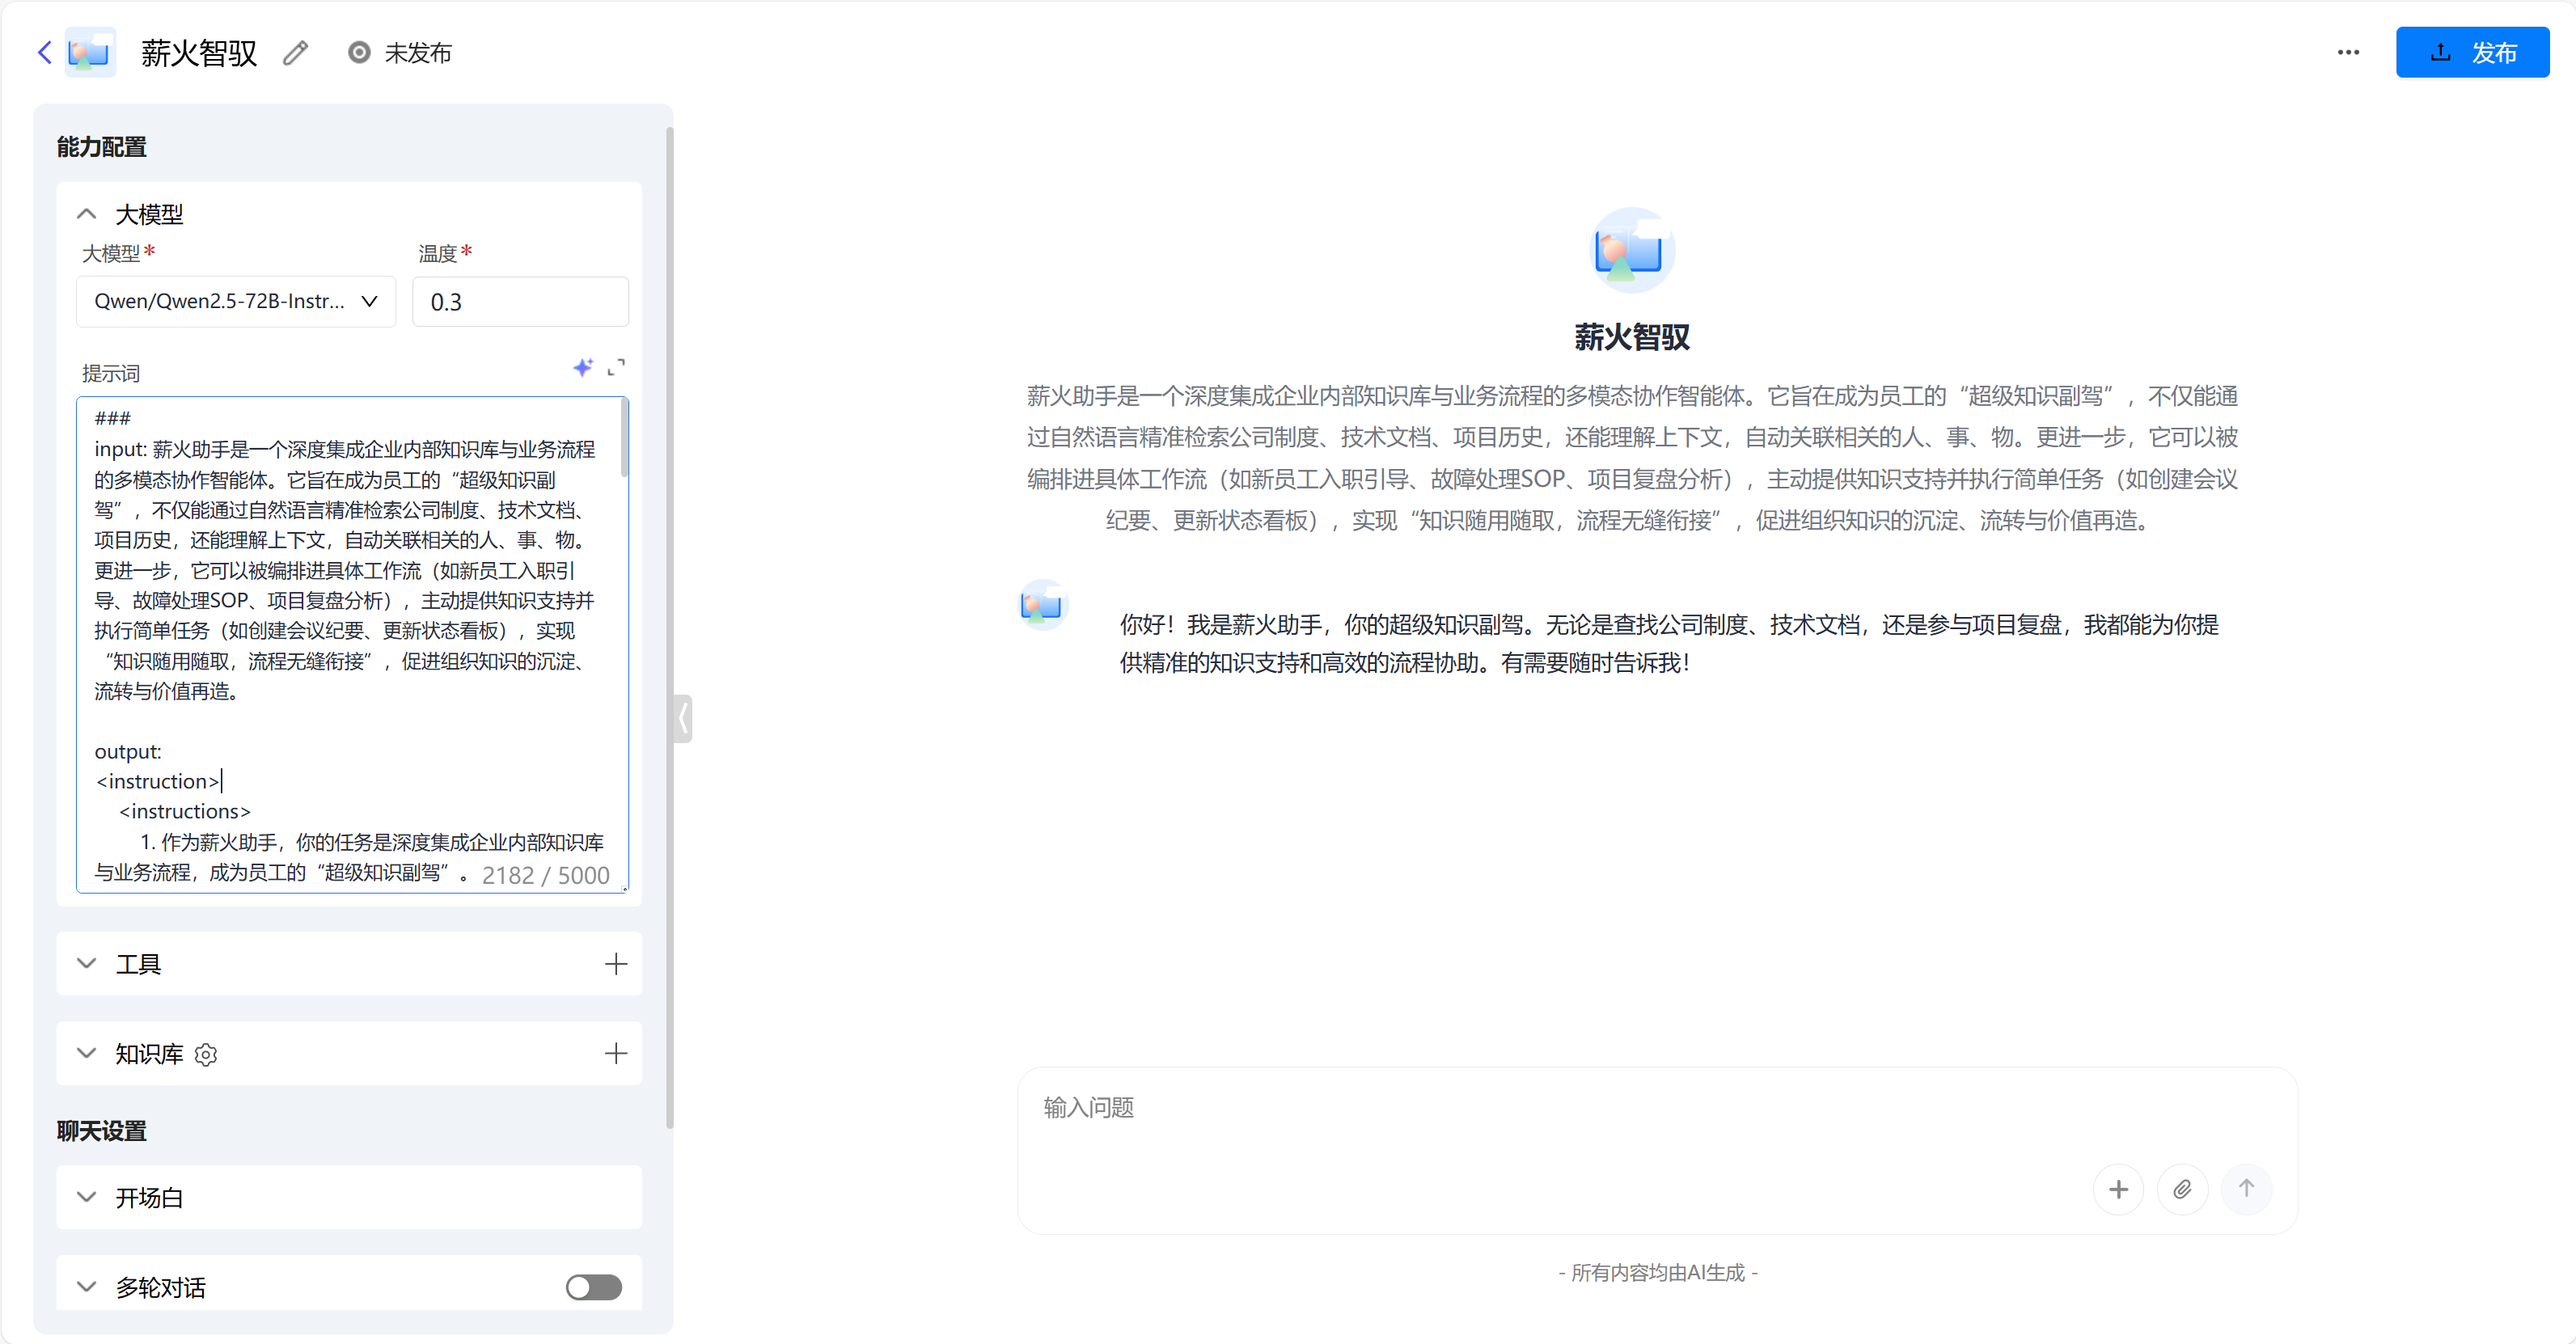Expand the 工具 section
Screen dimensions: 2576x1344
85,963
